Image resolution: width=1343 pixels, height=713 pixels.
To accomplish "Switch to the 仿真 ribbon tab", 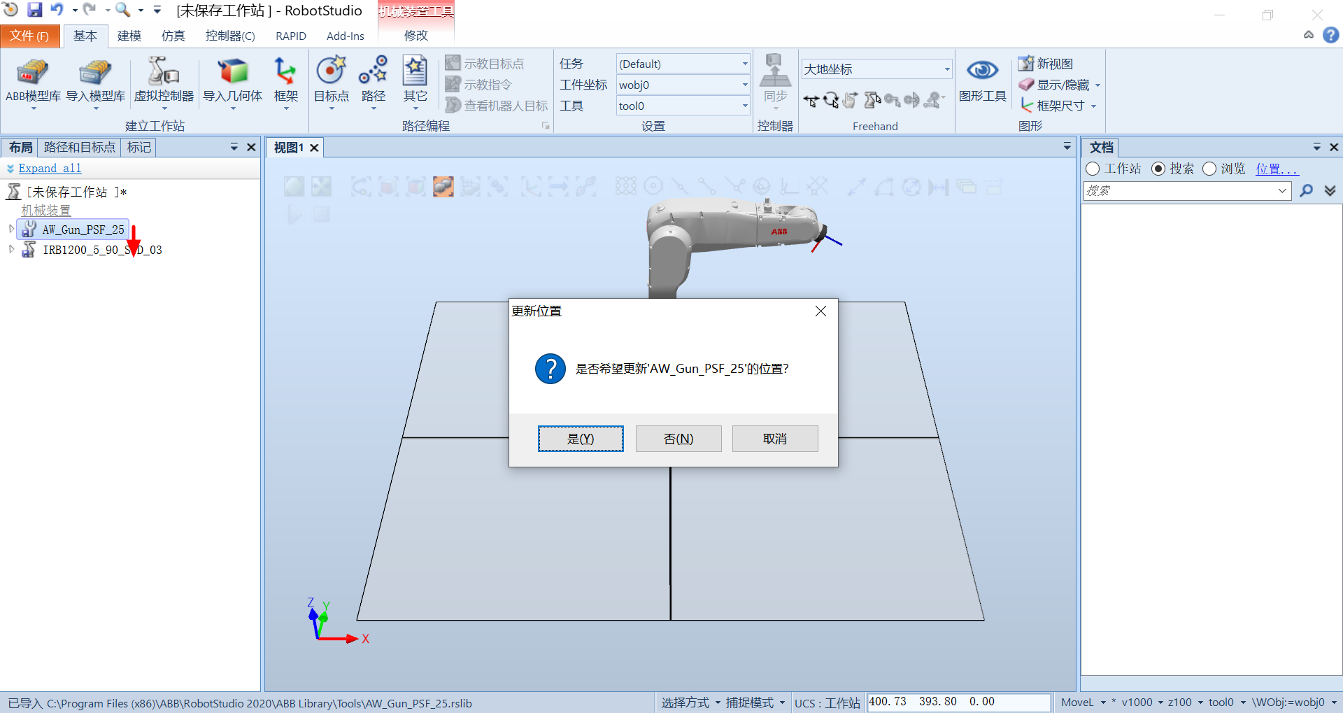I will (x=173, y=36).
